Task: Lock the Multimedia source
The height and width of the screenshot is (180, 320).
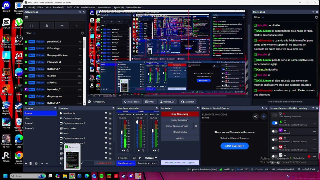Action: (110, 113)
